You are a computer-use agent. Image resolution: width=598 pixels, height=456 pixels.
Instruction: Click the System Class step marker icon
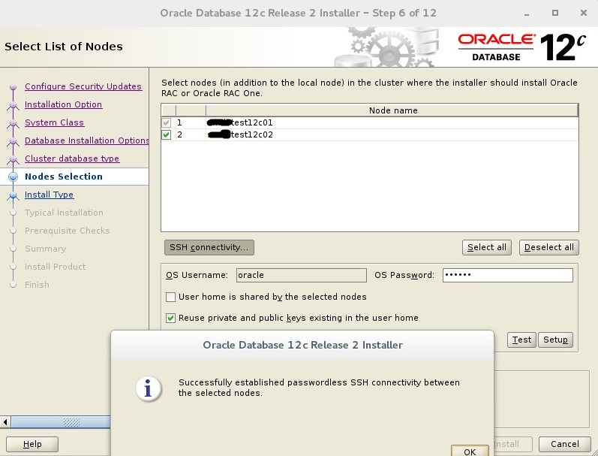14,123
